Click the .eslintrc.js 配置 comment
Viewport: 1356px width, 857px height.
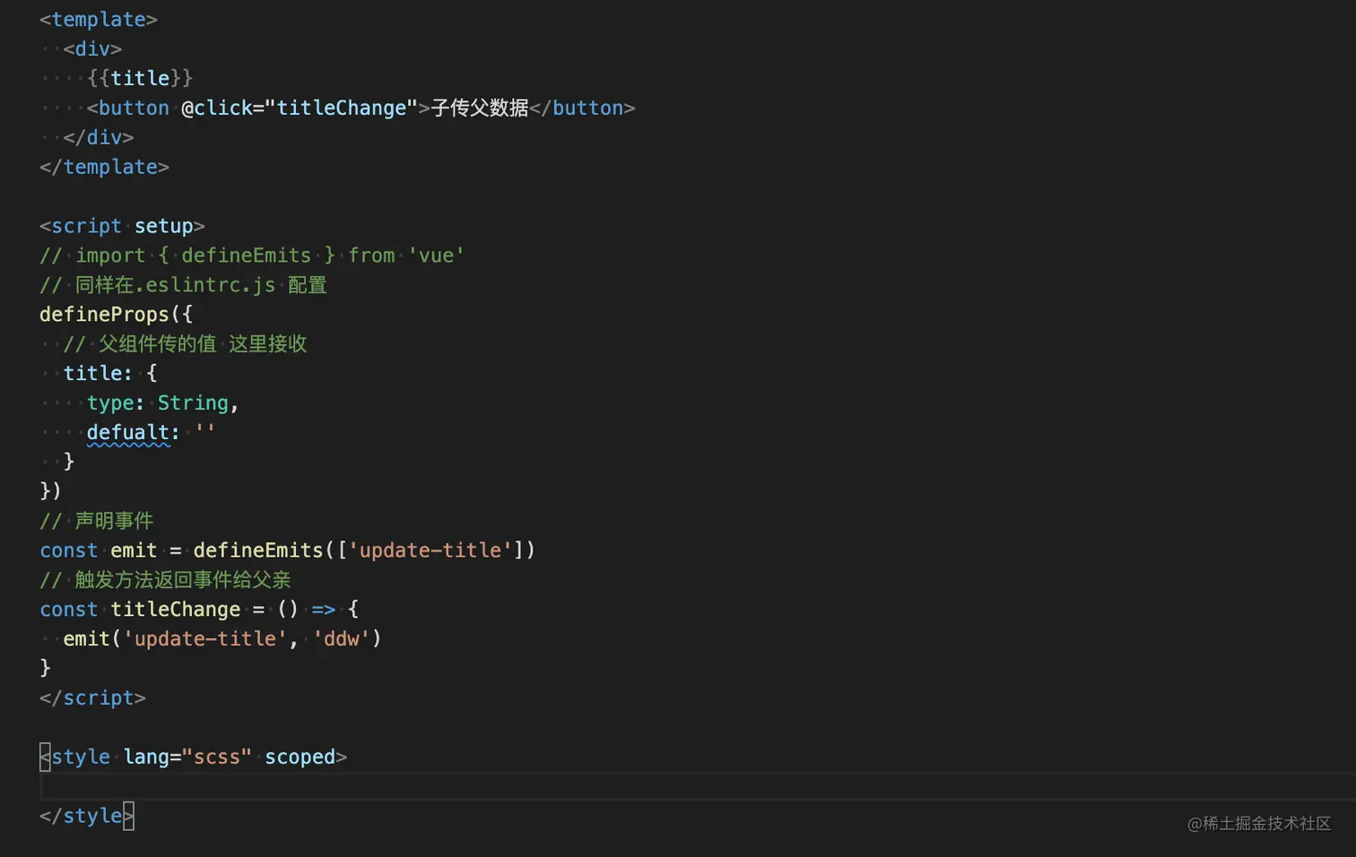(184, 285)
